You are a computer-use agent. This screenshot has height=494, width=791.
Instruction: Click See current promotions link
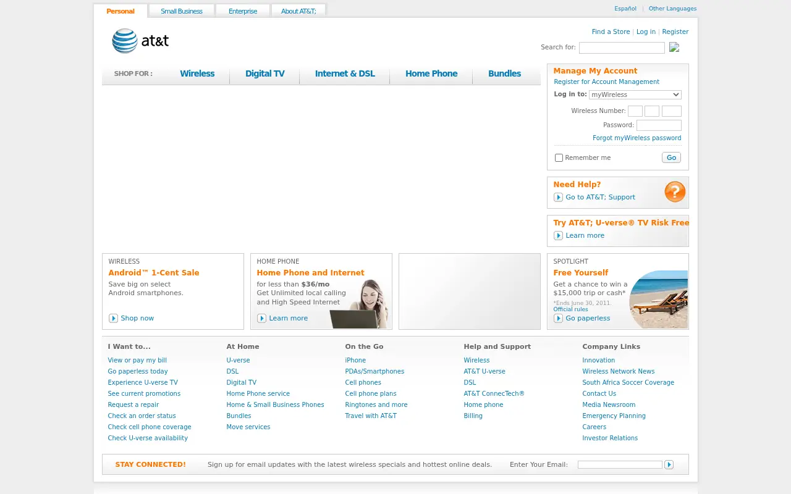tap(144, 394)
